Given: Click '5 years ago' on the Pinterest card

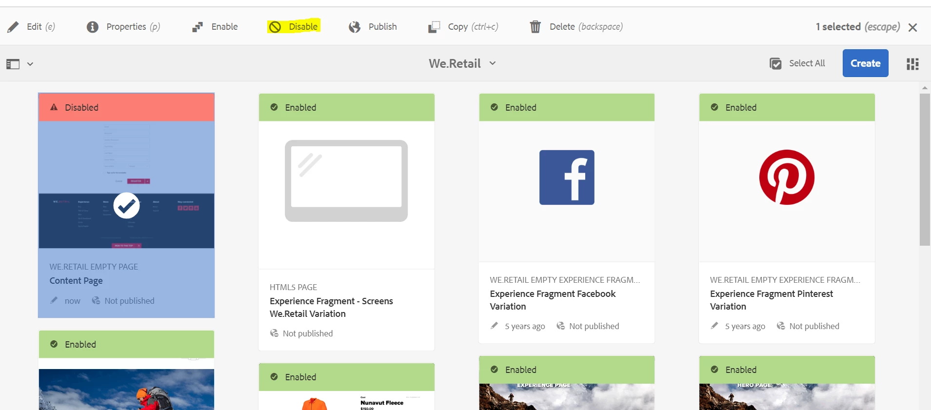Looking at the screenshot, I should pyautogui.click(x=745, y=326).
